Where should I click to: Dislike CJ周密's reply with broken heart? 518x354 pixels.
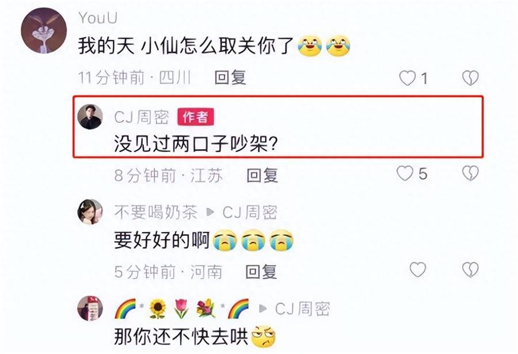coord(470,173)
